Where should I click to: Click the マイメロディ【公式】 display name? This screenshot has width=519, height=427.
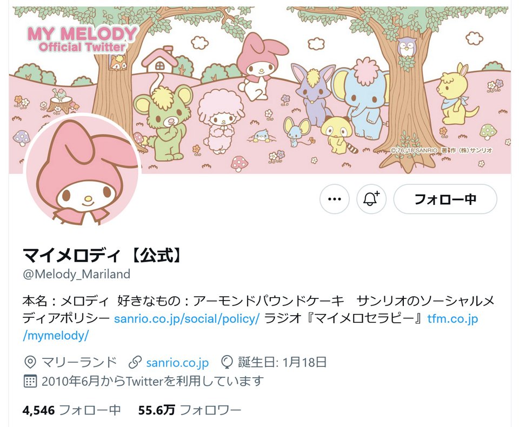tap(102, 255)
